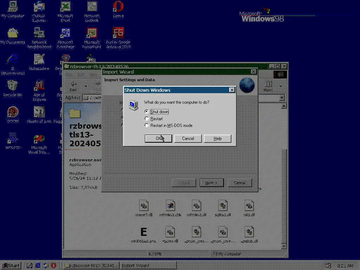Switch to rzbrowser-tls13 taskbar button
Viewport: 360px width, 270px height.
91,266
